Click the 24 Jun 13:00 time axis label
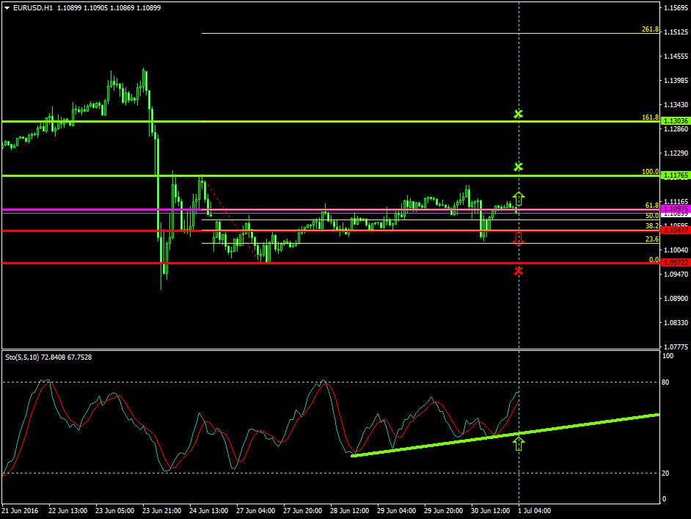 (x=210, y=509)
